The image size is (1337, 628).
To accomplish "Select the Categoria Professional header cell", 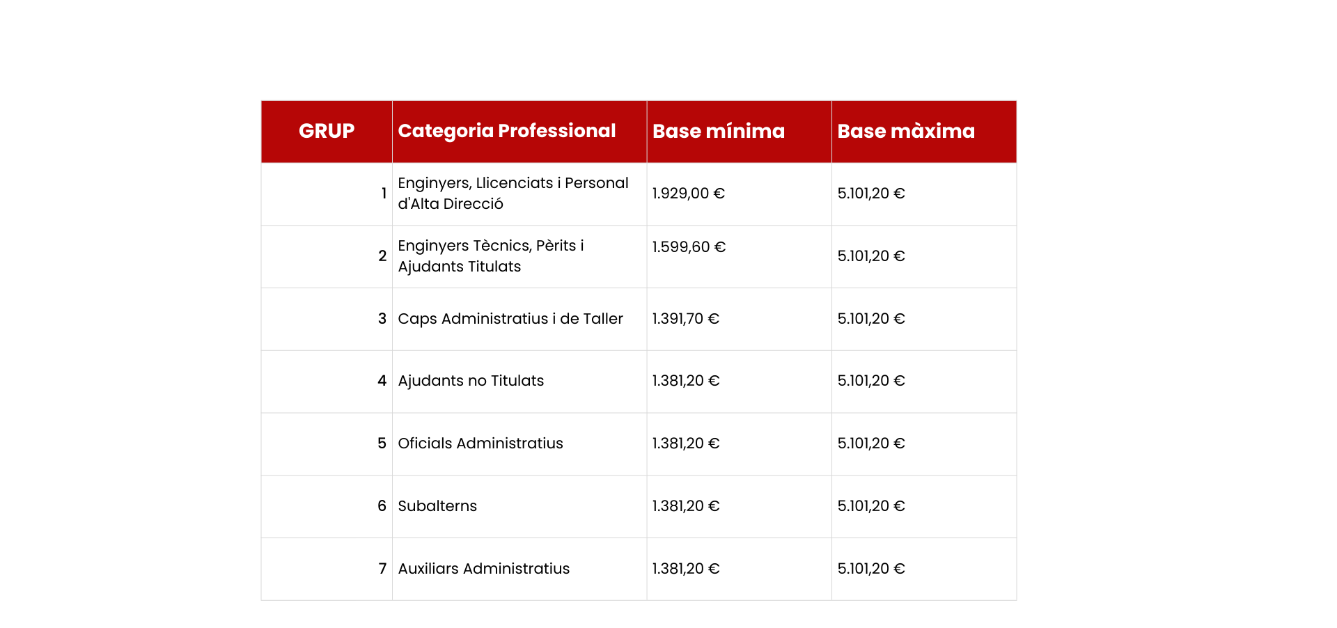I will [x=506, y=131].
